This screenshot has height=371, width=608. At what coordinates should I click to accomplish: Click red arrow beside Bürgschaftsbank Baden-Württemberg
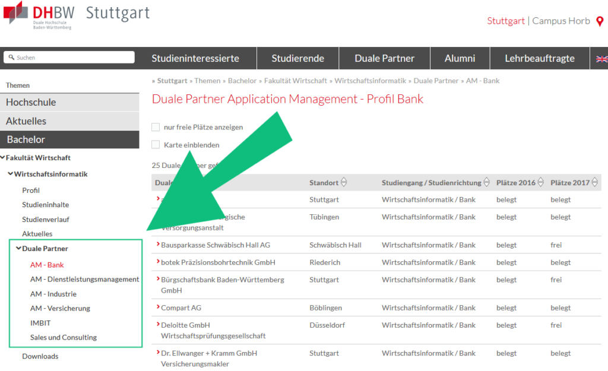click(158, 279)
